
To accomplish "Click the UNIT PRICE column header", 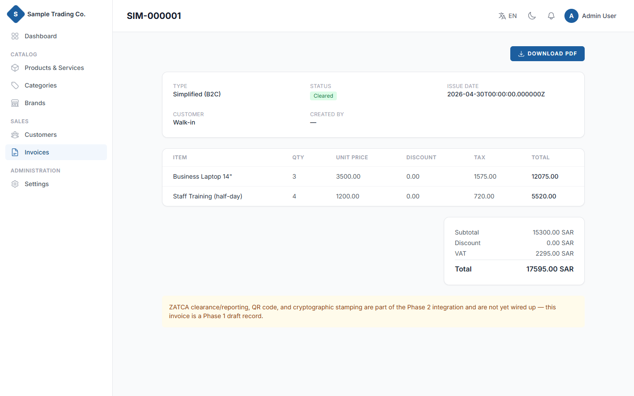I will click(x=352, y=158).
